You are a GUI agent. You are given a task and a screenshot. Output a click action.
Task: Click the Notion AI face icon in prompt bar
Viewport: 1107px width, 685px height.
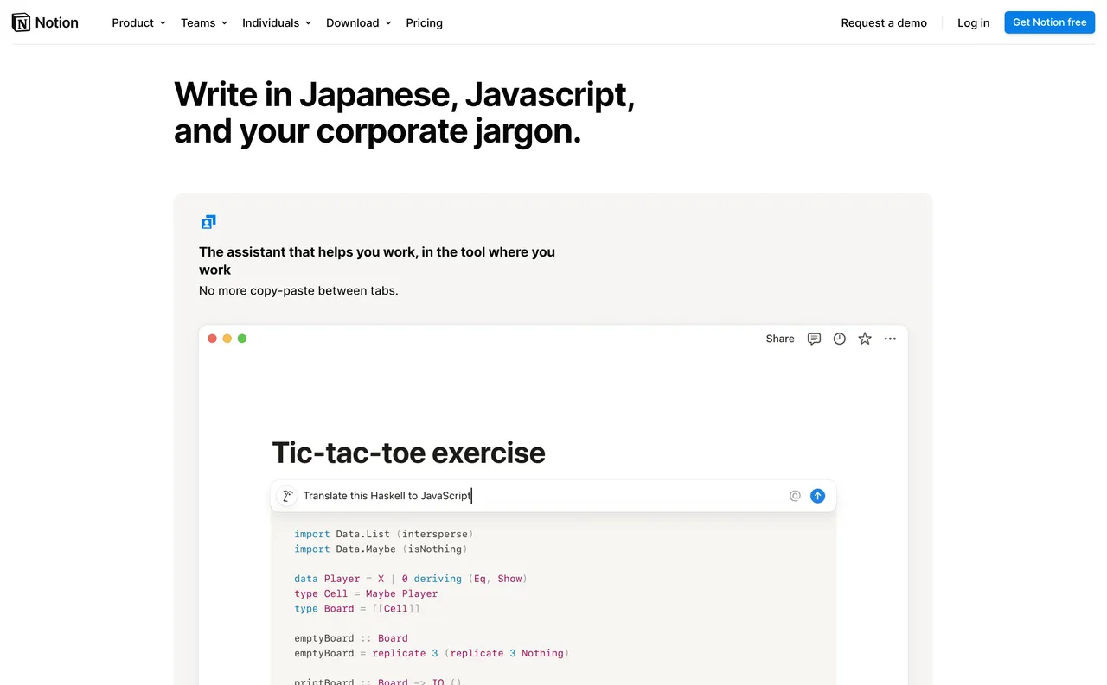[286, 495]
